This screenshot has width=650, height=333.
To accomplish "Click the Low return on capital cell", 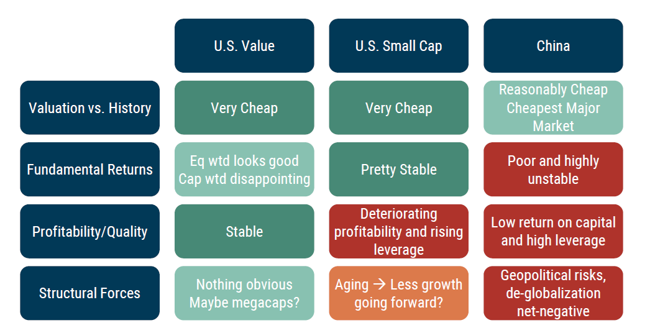I will point(553,232).
